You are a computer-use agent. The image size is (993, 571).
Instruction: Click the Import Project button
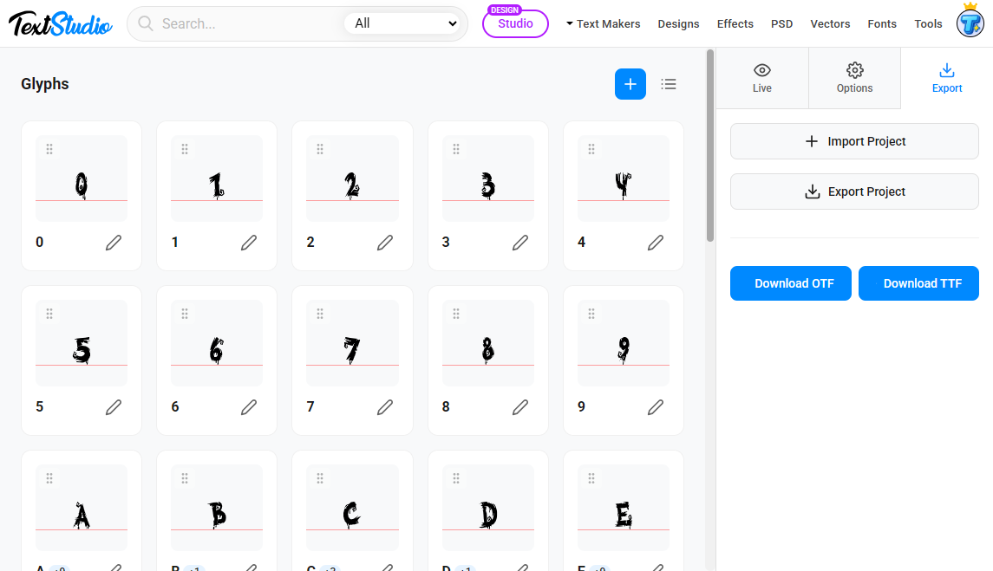pyautogui.click(x=853, y=141)
